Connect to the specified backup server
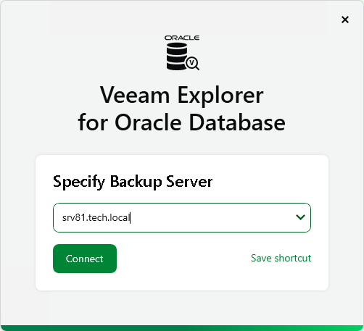 point(85,259)
